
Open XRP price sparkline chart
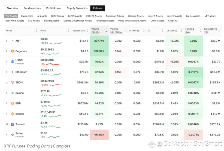pyautogui.click(x=56, y=43)
